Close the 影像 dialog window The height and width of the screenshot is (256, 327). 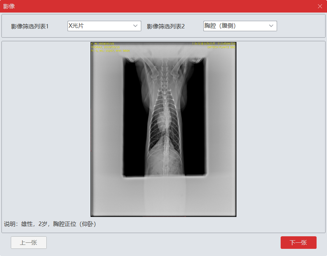320,6
